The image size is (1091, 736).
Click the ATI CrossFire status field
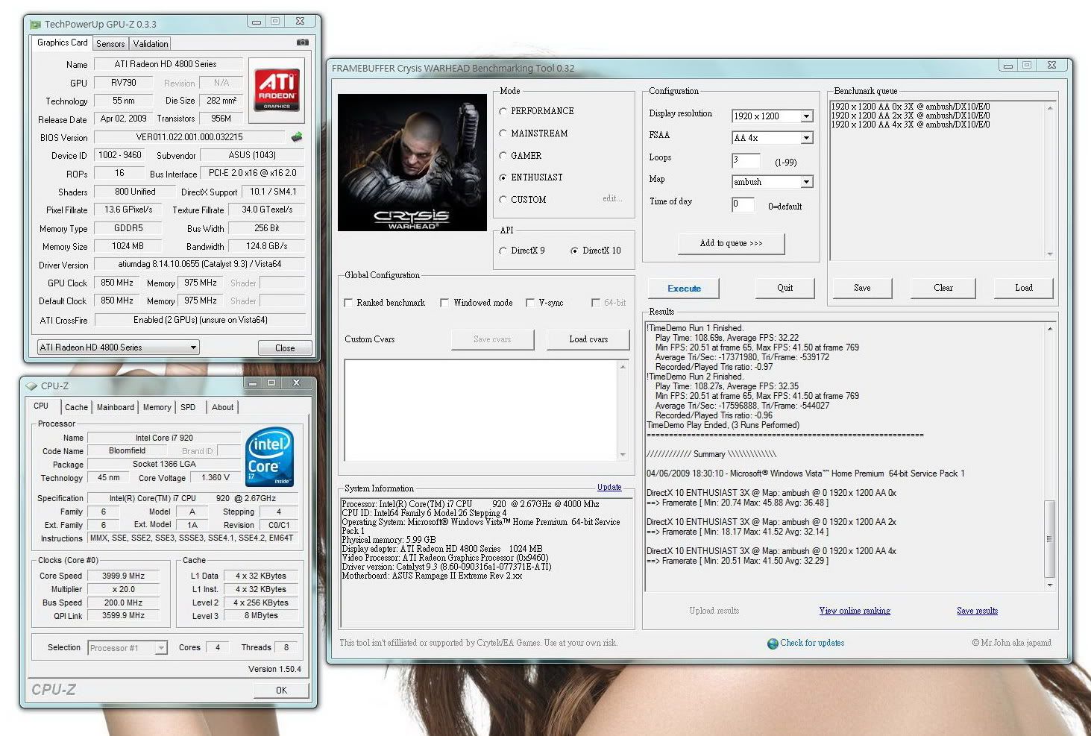coord(201,320)
